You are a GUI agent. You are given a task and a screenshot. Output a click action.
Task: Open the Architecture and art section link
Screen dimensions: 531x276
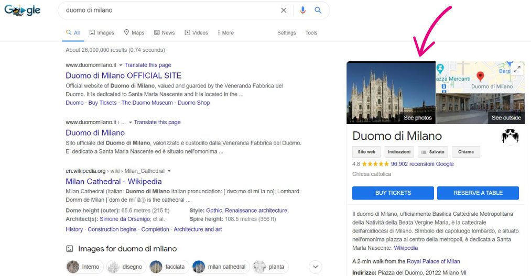(198, 229)
